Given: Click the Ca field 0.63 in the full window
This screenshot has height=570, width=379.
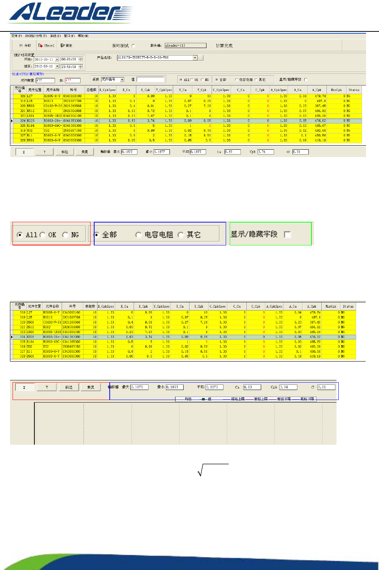Looking at the screenshot, I should coord(232,152).
